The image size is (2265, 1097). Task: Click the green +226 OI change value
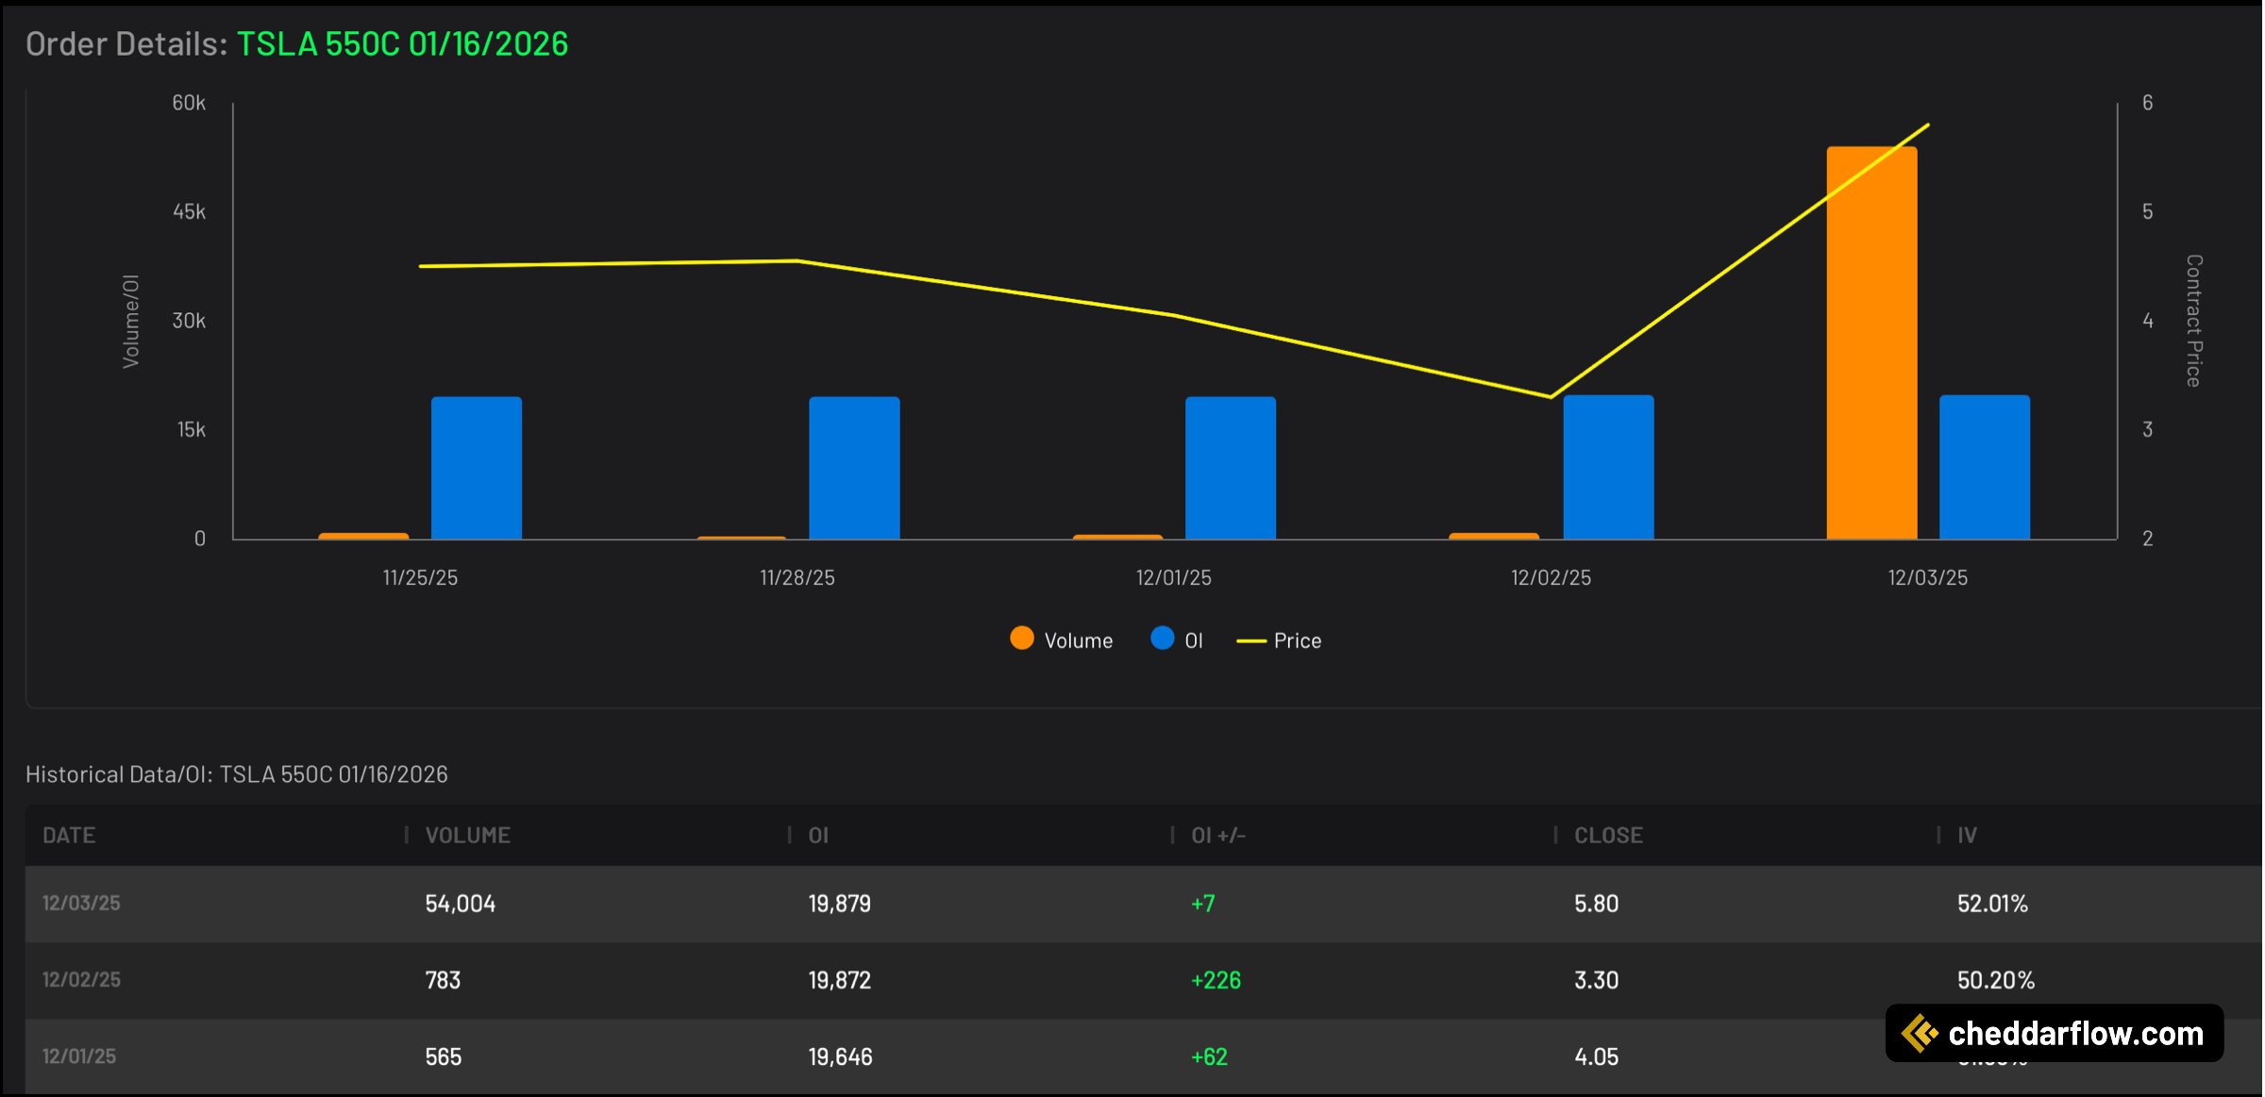(x=1216, y=980)
